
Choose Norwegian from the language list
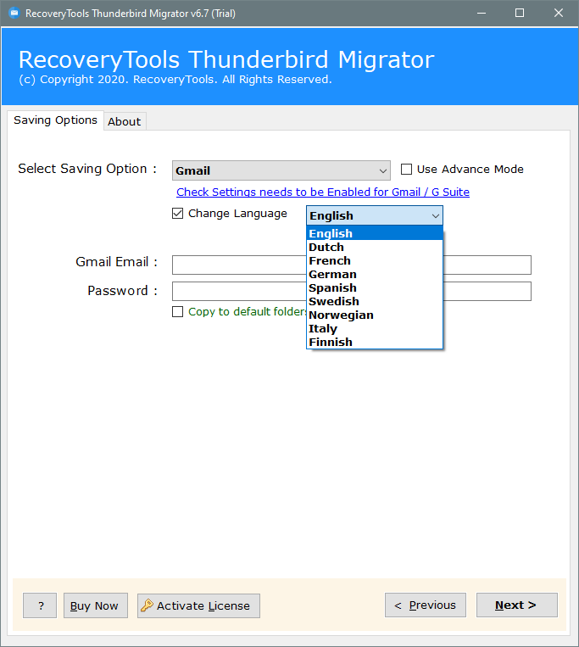[375, 315]
